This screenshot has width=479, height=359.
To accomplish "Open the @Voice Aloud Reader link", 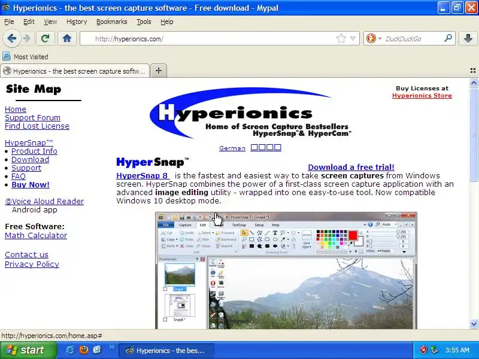I will (x=44, y=202).
